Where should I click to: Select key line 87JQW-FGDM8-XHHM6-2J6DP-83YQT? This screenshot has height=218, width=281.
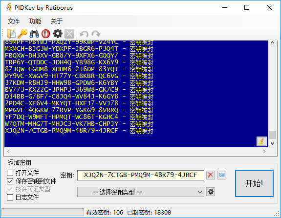[79, 69]
